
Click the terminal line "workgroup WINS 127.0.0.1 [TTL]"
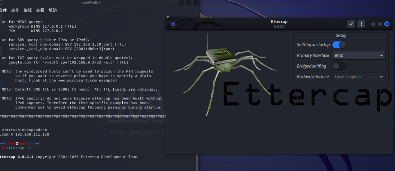click(x=42, y=26)
